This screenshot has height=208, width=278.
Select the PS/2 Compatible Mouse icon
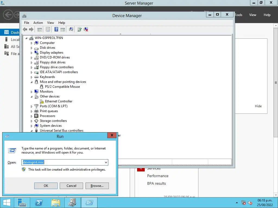coord(42,87)
